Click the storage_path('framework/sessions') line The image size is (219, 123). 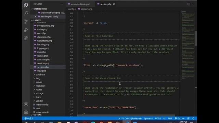click(x=113, y=65)
